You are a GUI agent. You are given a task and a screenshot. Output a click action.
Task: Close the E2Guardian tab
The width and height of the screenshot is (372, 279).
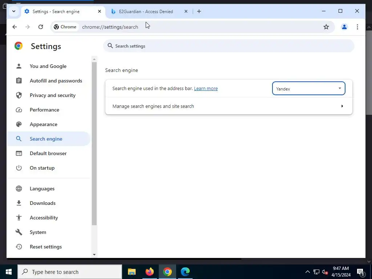(x=186, y=11)
